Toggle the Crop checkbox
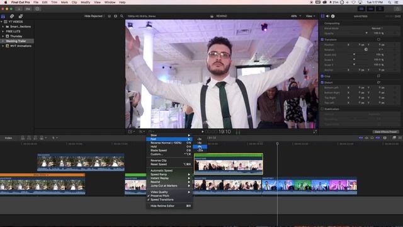 (x=322, y=76)
